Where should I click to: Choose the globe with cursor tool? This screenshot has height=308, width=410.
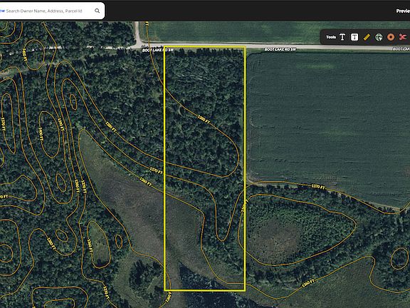click(x=379, y=37)
